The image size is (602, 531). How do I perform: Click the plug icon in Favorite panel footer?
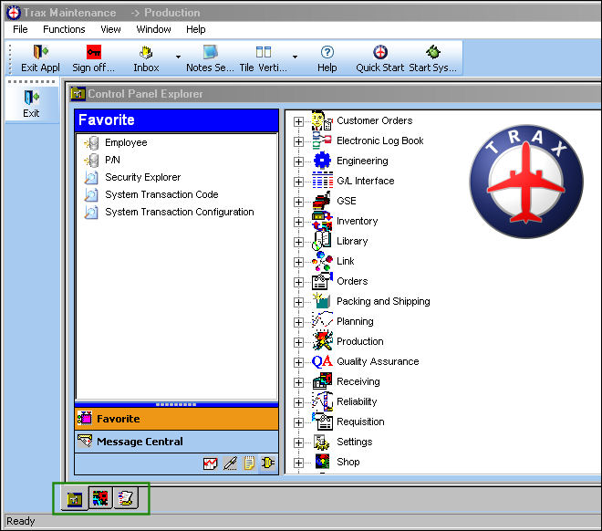(268, 463)
